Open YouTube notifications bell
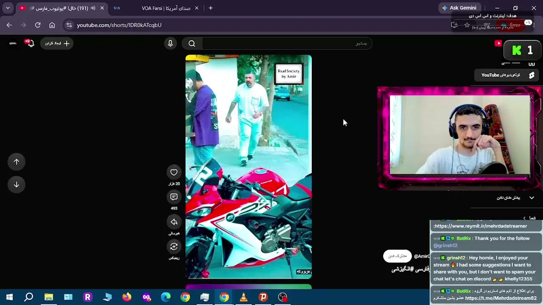 (x=30, y=43)
